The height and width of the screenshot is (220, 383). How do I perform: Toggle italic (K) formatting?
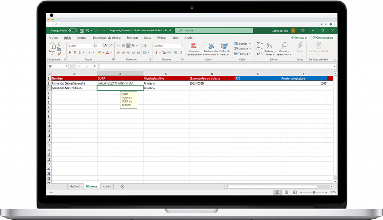(x=75, y=52)
